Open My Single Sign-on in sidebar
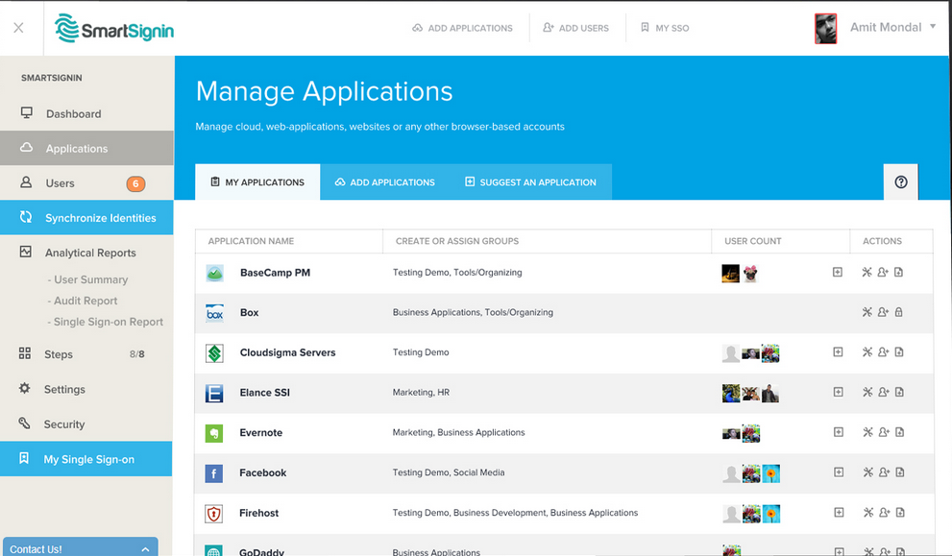Screen dimensions: 952x556 point(86,459)
